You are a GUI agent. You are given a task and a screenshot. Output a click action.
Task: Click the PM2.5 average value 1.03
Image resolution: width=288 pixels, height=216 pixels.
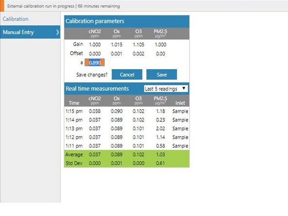161,155
